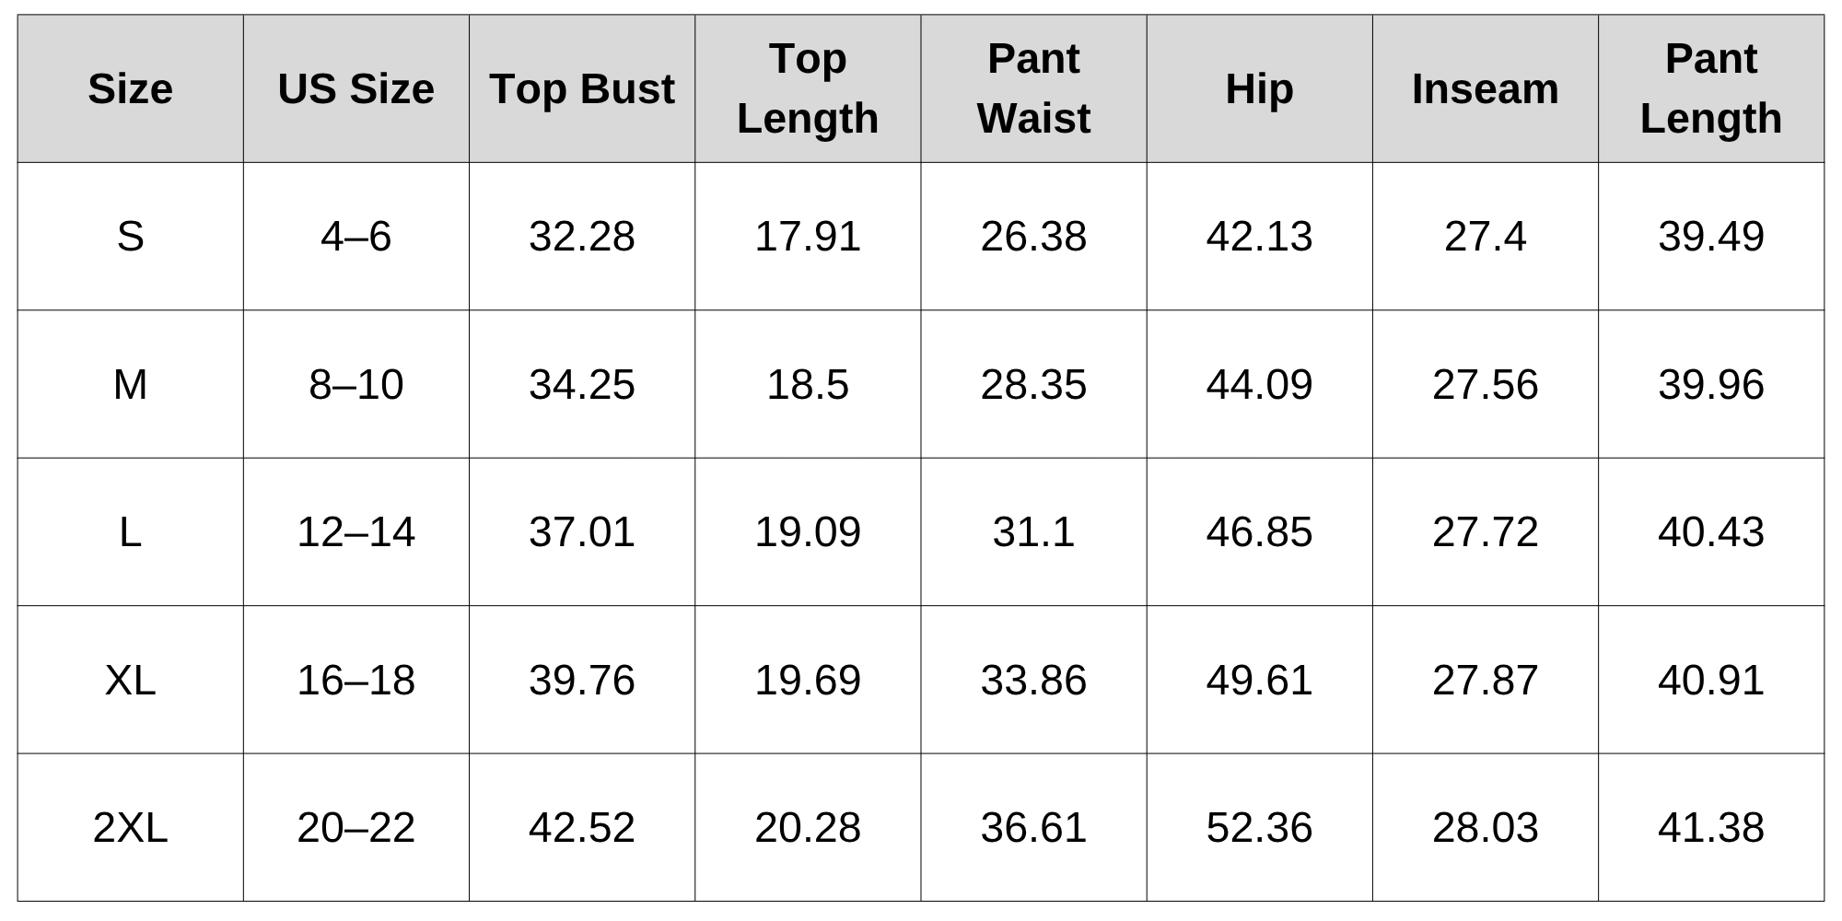
Task: Select the Top Length header cell
Action: click(x=808, y=88)
